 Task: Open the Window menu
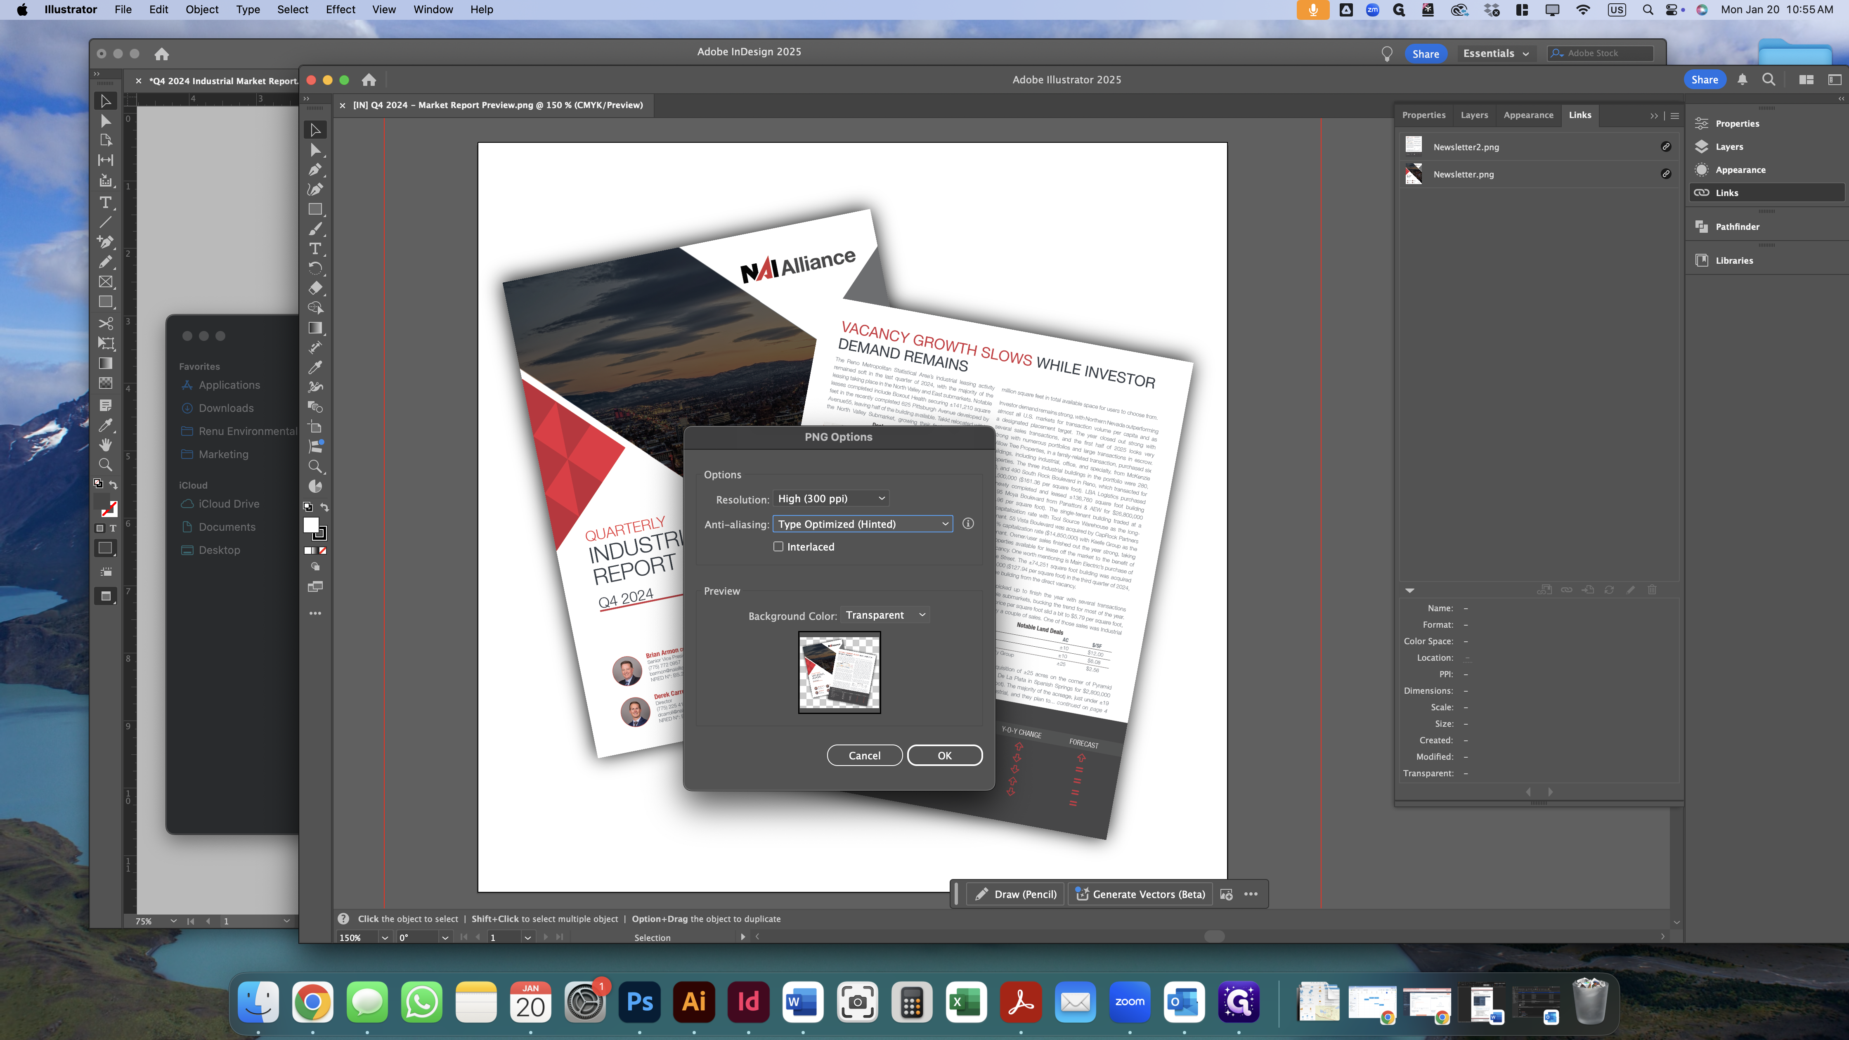click(x=433, y=9)
